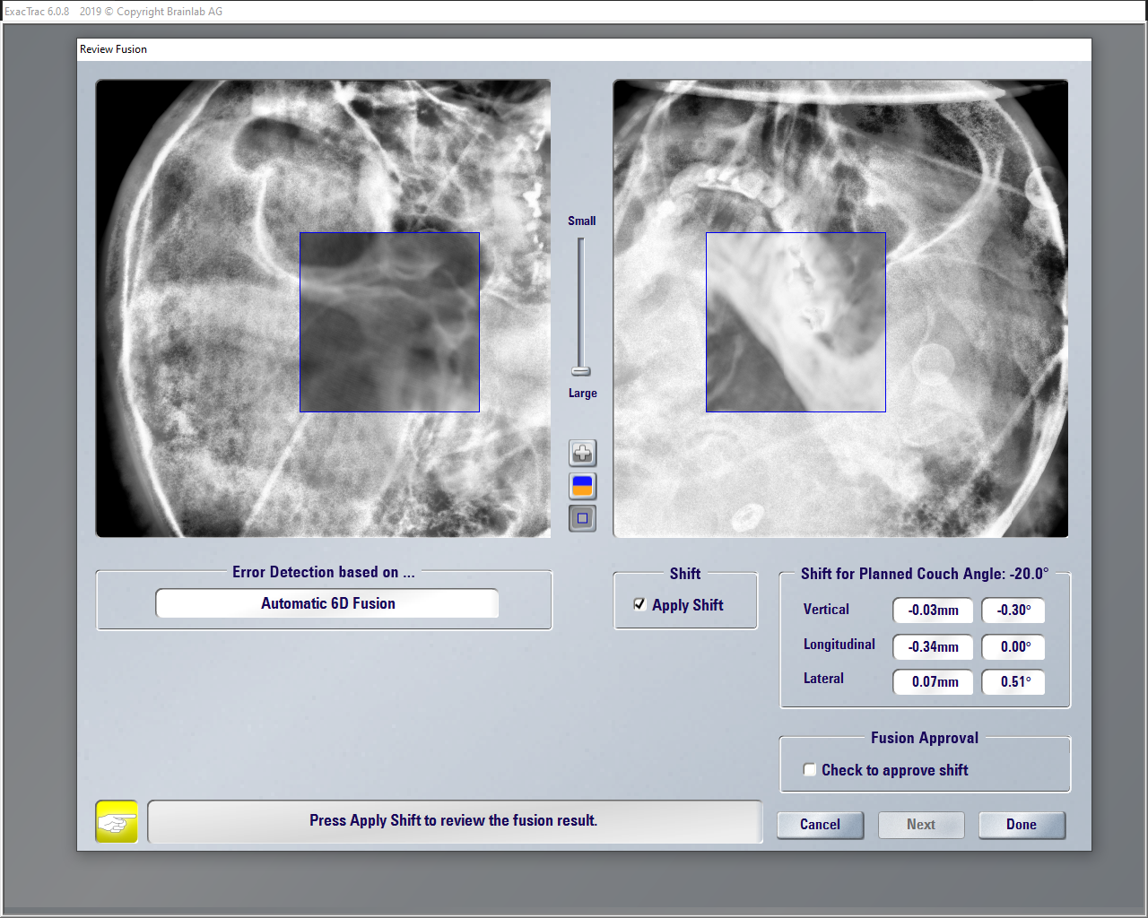The width and height of the screenshot is (1148, 918).
Task: Click the Cancel button
Action: pos(820,825)
